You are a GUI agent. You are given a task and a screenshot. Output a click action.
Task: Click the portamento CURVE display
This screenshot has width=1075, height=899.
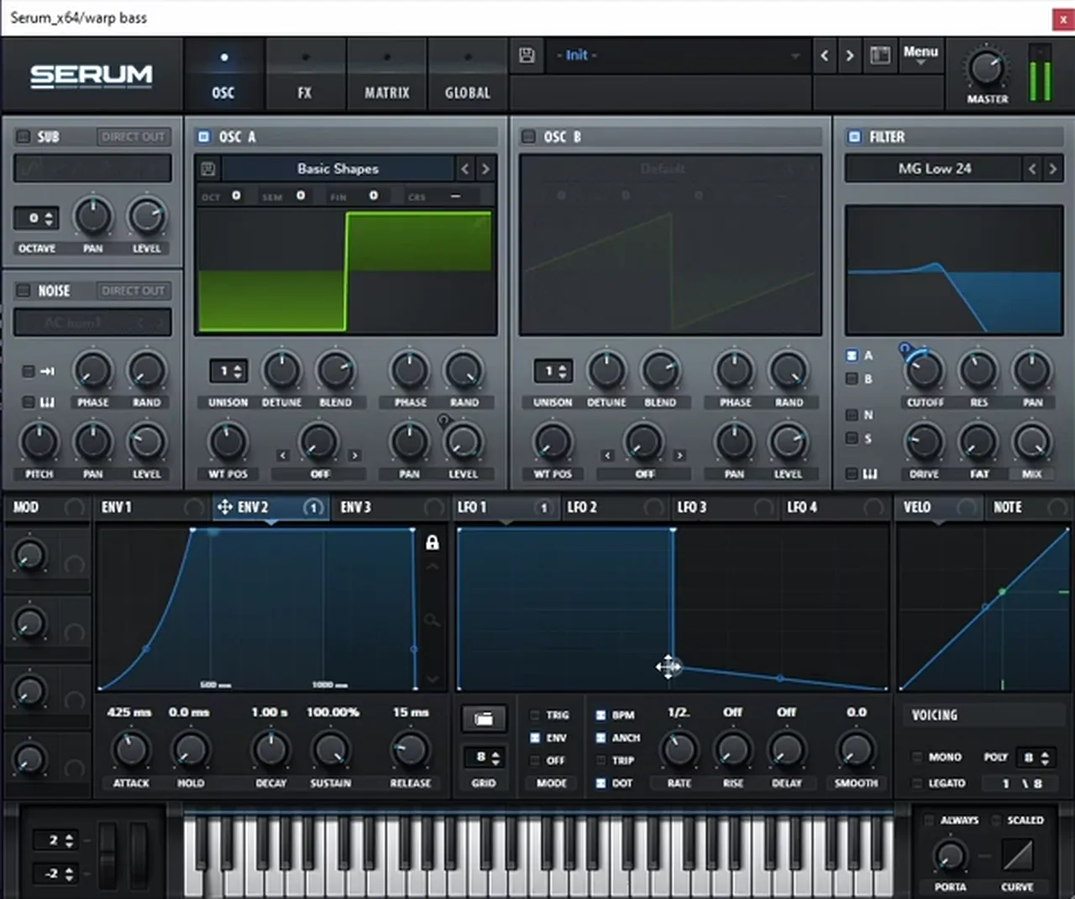pyautogui.click(x=1018, y=856)
